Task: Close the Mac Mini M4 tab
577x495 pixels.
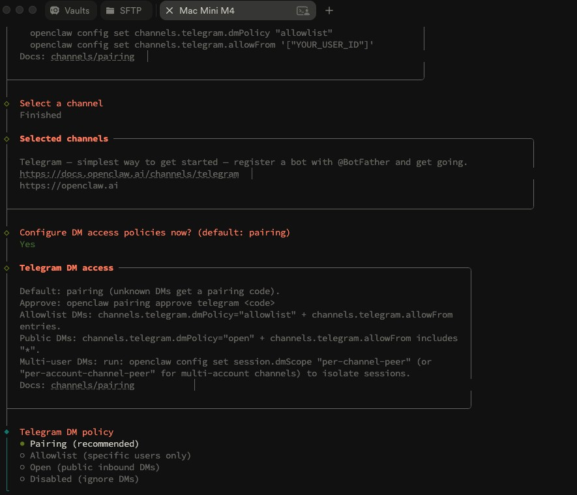Action: (170, 10)
